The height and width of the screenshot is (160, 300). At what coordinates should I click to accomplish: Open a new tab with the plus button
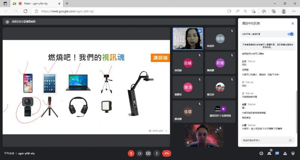[x=67, y=3]
